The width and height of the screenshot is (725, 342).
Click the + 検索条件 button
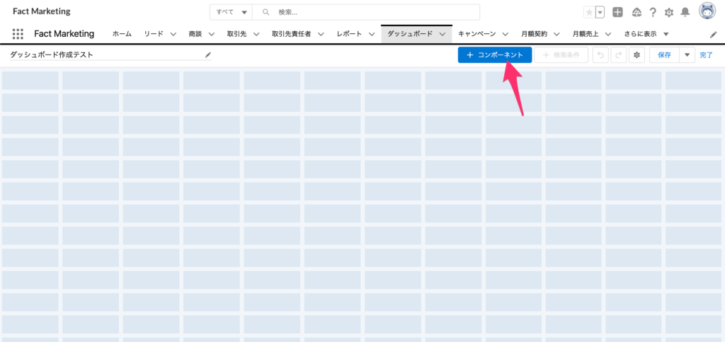(x=561, y=55)
